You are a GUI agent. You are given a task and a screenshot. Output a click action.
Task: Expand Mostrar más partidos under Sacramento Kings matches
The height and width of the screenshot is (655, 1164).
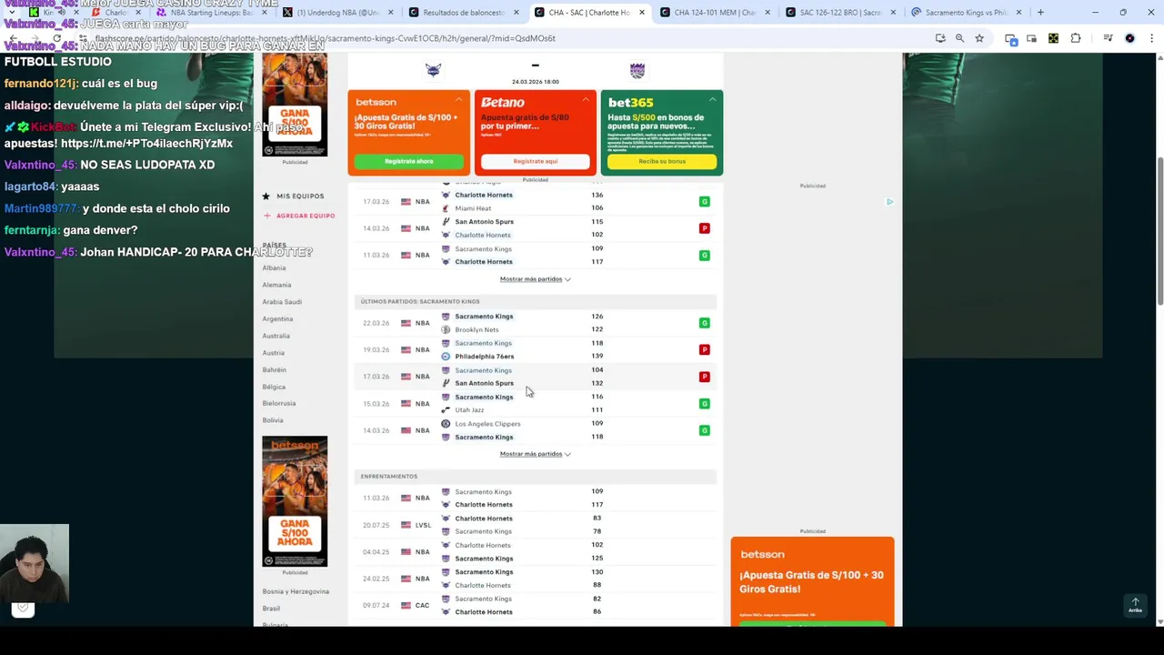click(x=535, y=454)
